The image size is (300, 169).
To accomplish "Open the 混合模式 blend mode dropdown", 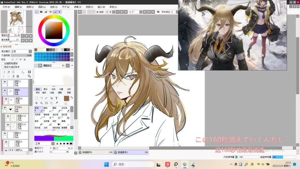I will [30, 51].
